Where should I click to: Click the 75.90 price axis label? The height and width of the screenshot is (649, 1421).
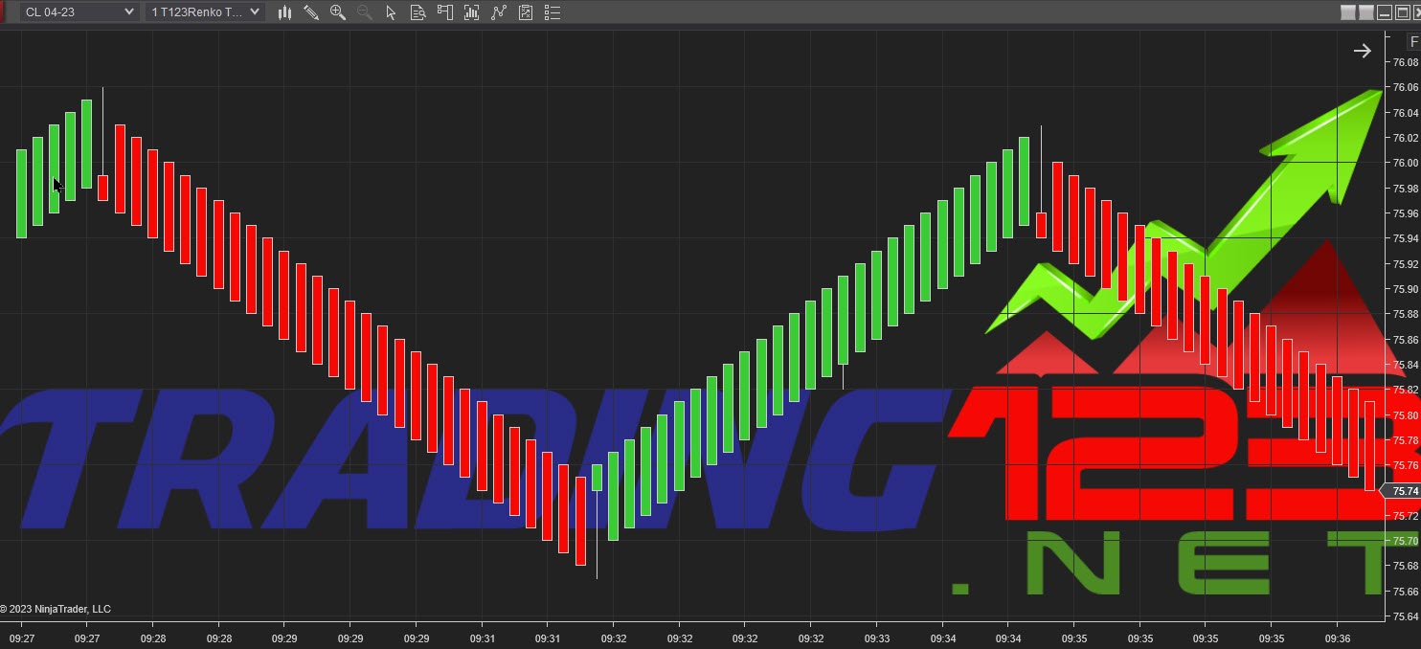tap(1406, 289)
